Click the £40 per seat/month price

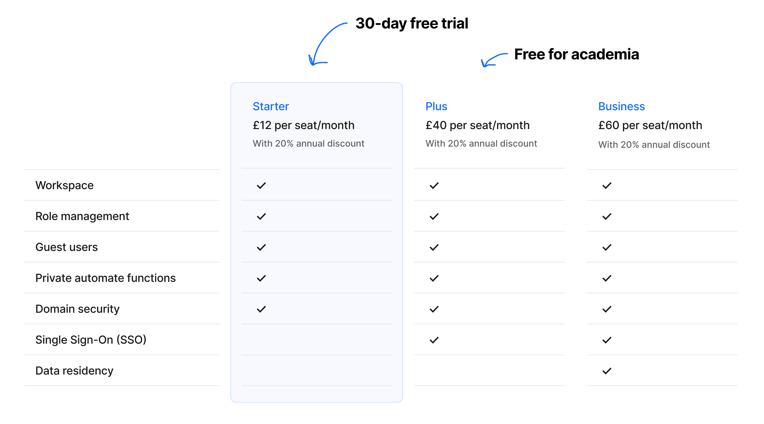477,125
